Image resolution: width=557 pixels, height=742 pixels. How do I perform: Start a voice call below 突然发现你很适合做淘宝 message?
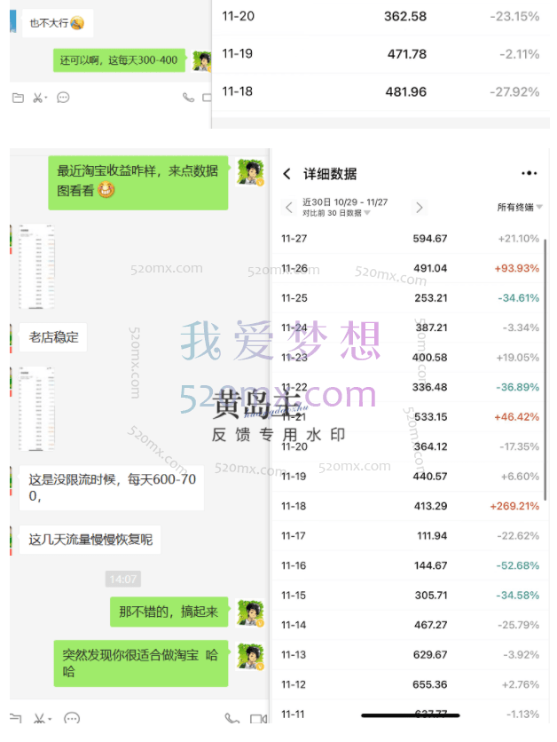(231, 718)
